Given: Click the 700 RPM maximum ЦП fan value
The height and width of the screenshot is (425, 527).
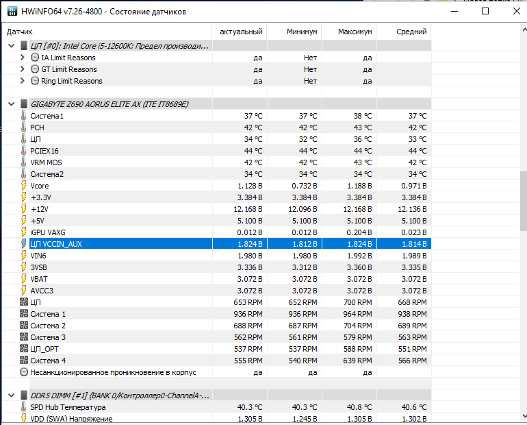Looking at the screenshot, I should 357,302.
